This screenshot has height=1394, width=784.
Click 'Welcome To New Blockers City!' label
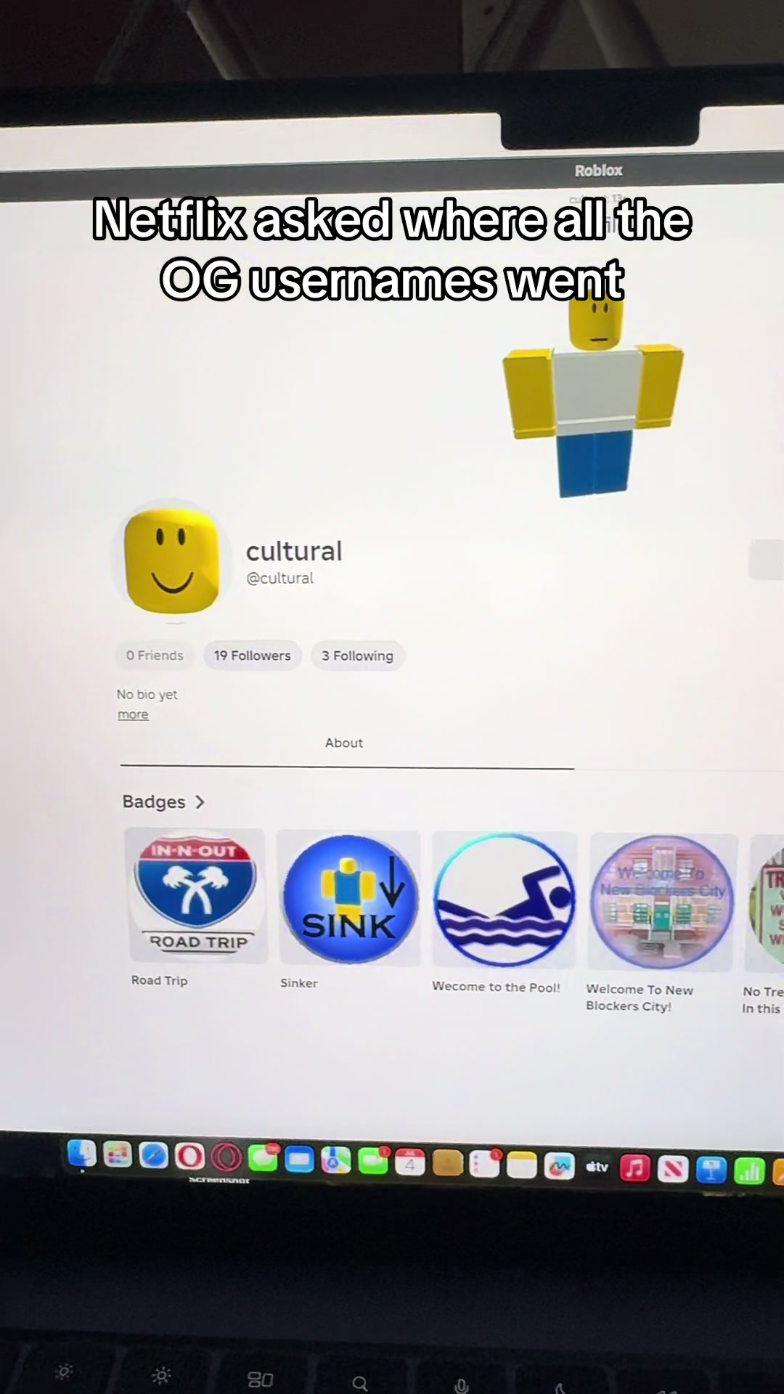640,998
